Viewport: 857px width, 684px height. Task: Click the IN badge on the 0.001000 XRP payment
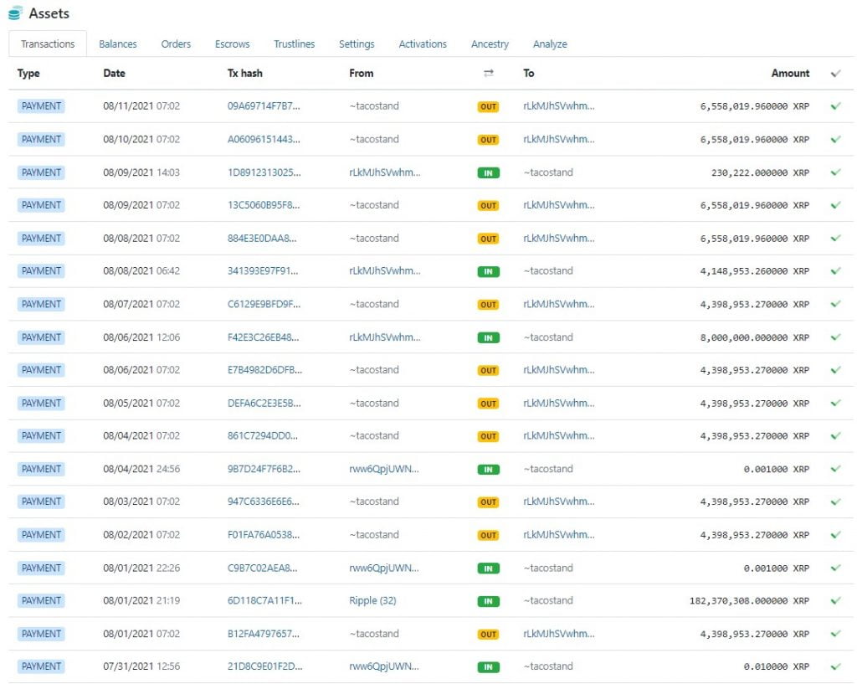pyautogui.click(x=488, y=469)
